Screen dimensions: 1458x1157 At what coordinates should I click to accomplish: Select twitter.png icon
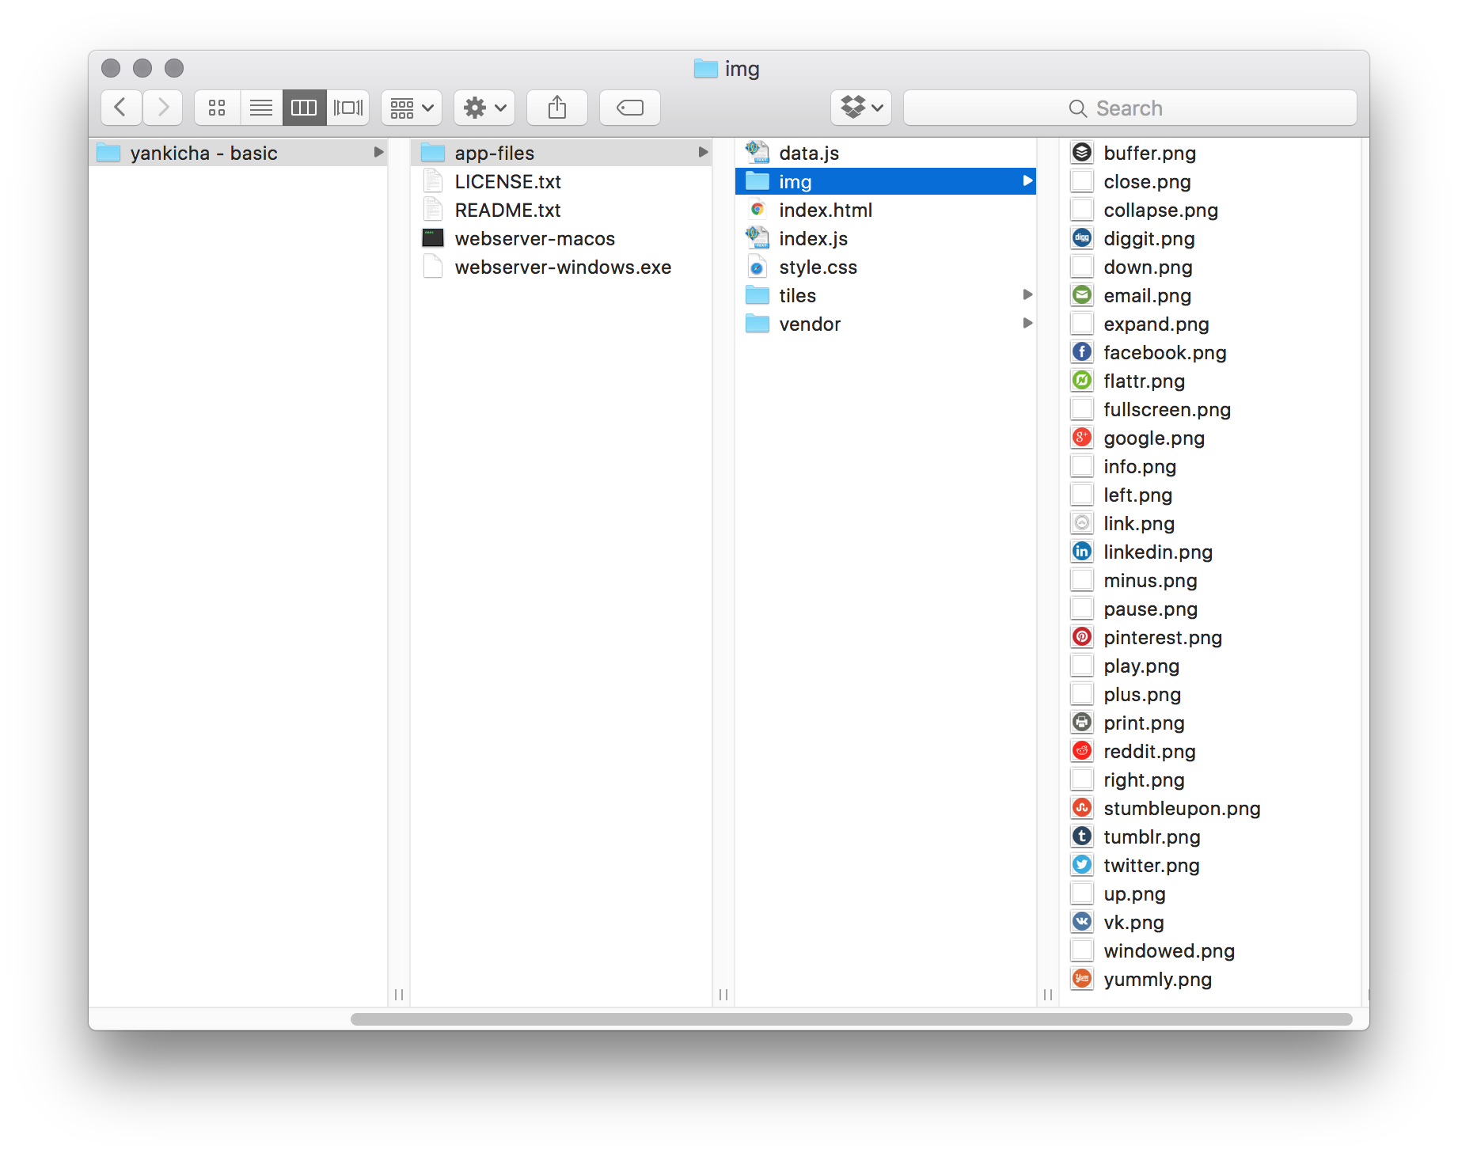[x=1082, y=865]
